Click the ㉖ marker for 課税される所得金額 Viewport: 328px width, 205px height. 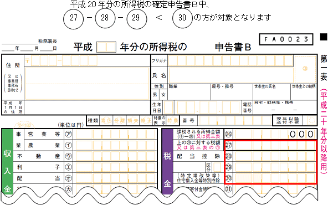(228, 134)
